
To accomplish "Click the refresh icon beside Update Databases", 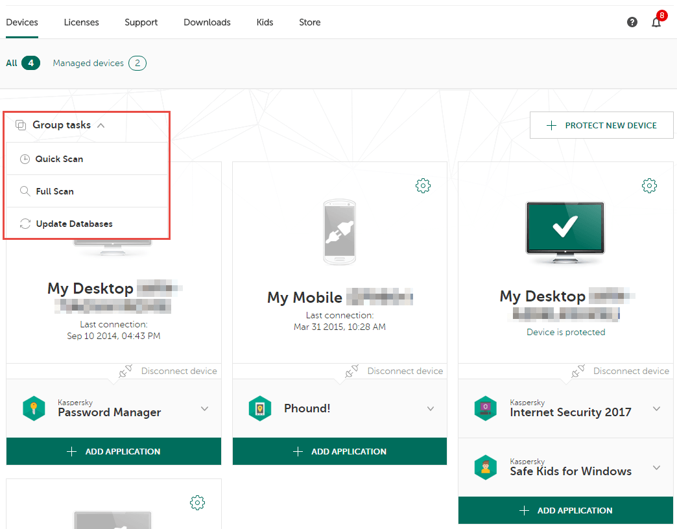I will (x=25, y=224).
